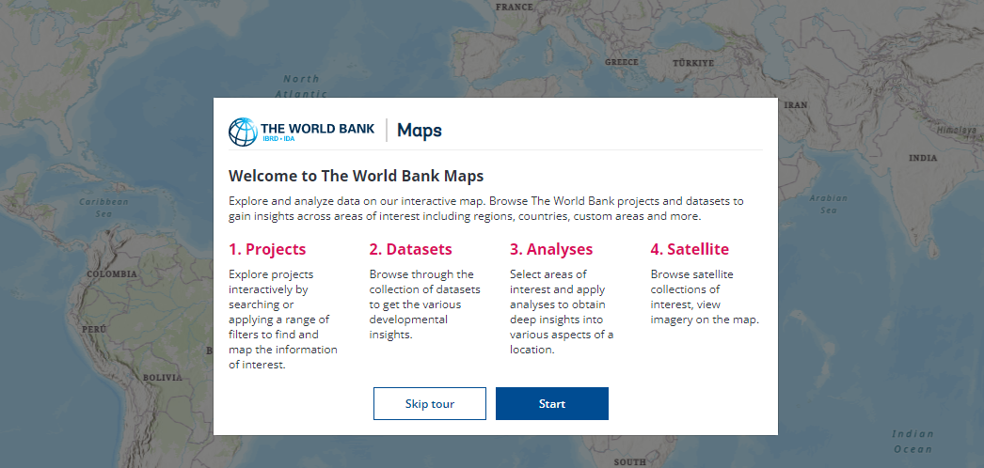The width and height of the screenshot is (984, 468).
Task: Click the Himalaya map label
Action: click(x=957, y=131)
